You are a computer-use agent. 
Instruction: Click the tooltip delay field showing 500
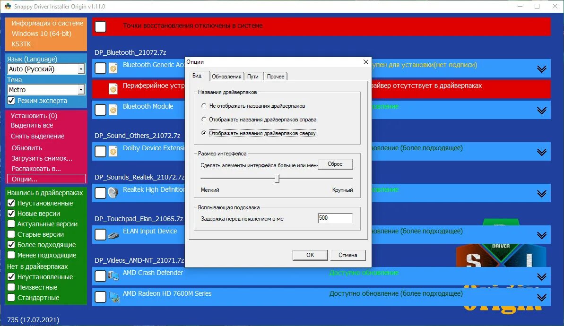click(335, 218)
